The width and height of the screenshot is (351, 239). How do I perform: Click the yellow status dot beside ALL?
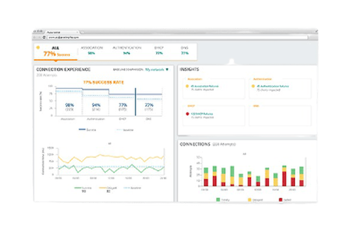(39, 47)
